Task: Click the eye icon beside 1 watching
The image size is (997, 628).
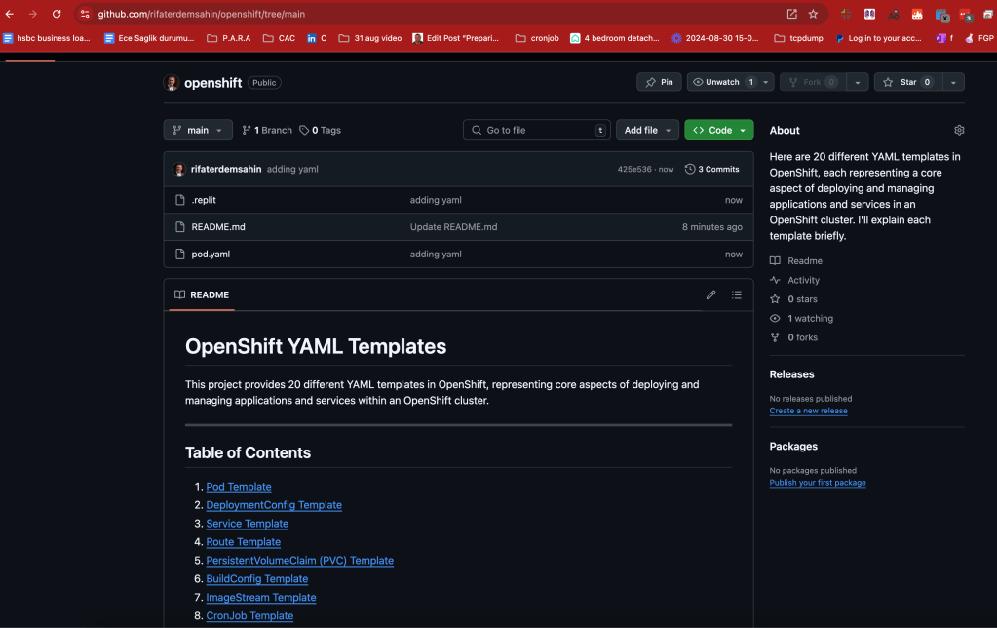Action: pyautogui.click(x=775, y=318)
